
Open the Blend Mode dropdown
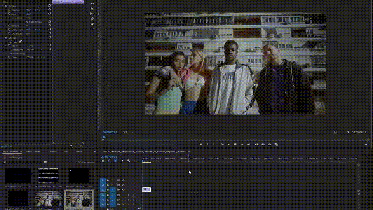[35, 49]
